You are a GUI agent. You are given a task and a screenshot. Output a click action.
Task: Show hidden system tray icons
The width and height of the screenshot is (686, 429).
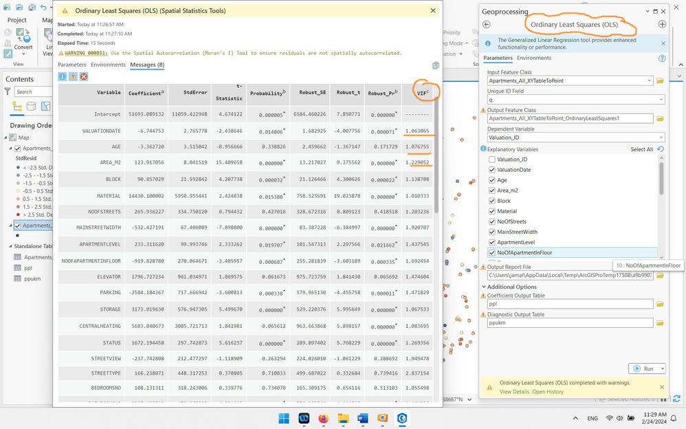[x=575, y=419]
